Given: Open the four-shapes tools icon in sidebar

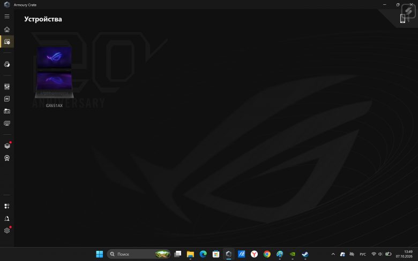Looking at the screenshot, I should click(x=7, y=206).
